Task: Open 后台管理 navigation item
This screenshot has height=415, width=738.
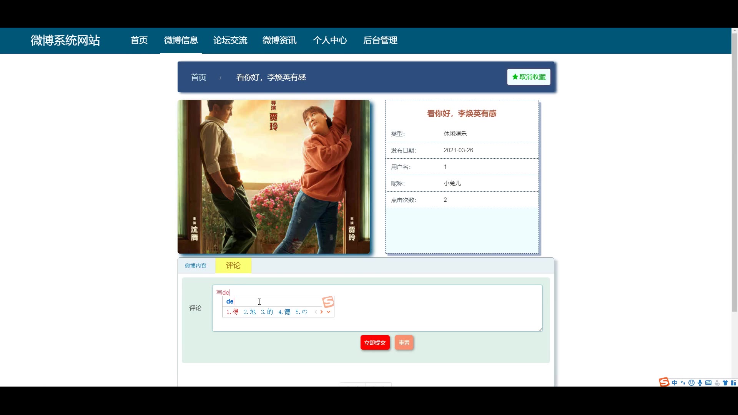Action: click(x=380, y=40)
